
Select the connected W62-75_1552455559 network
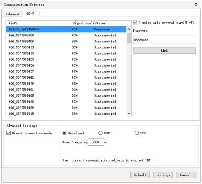[x=66, y=29]
